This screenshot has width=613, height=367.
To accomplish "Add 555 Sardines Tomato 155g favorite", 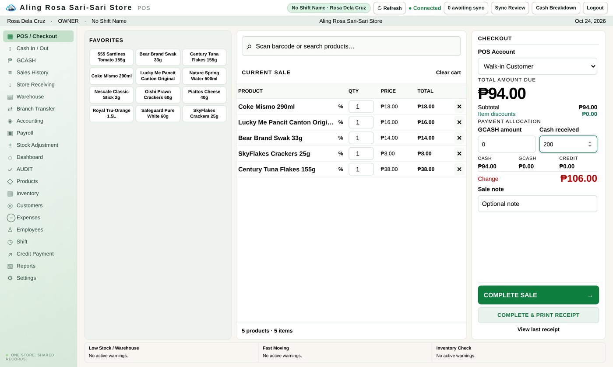I will pos(111,57).
